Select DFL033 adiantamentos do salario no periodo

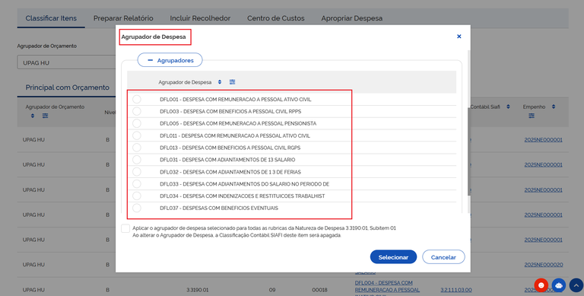(x=137, y=184)
